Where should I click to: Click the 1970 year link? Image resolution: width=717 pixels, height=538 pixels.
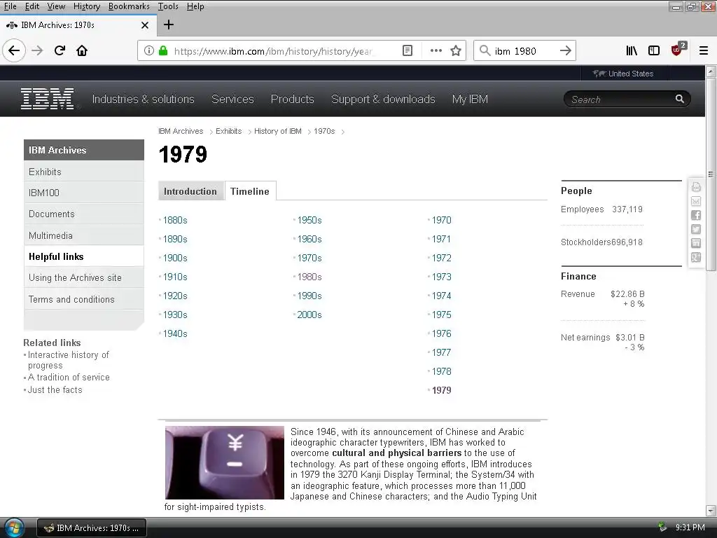tap(441, 220)
